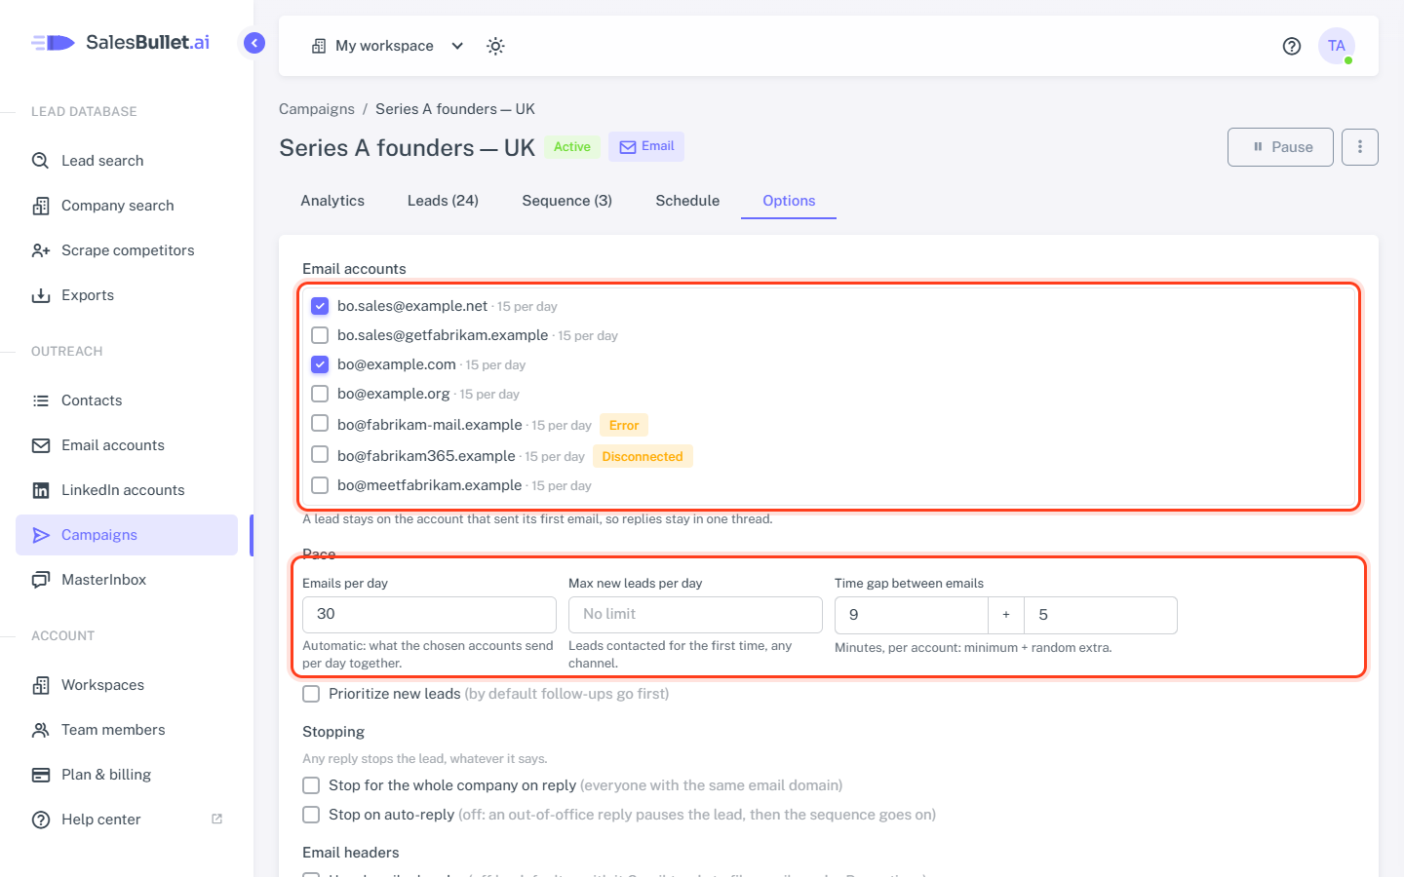Open campaign more options (three dots)
Viewport: 1404px width, 877px height.
(x=1360, y=147)
